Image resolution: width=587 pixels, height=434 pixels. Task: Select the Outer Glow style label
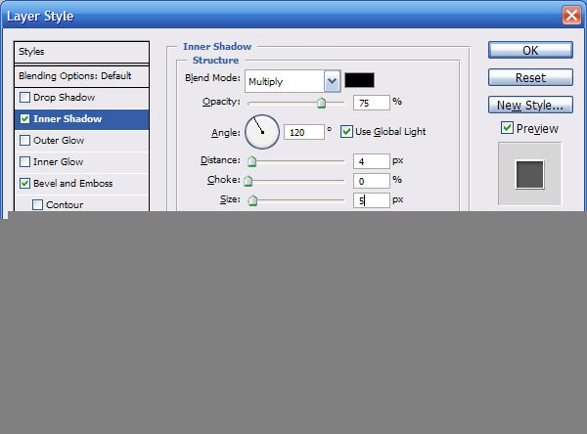[59, 141]
